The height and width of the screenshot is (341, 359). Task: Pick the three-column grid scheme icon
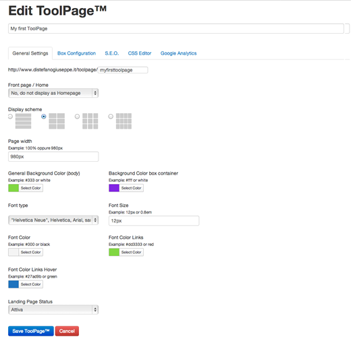click(x=90, y=121)
